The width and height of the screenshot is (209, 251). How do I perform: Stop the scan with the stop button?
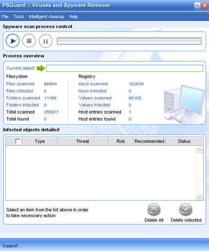[x=29, y=41]
